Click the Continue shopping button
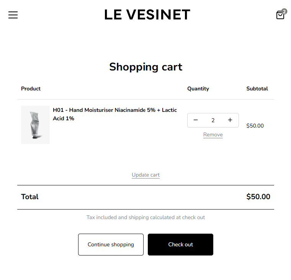This screenshot has width=291, height=280. (111, 244)
